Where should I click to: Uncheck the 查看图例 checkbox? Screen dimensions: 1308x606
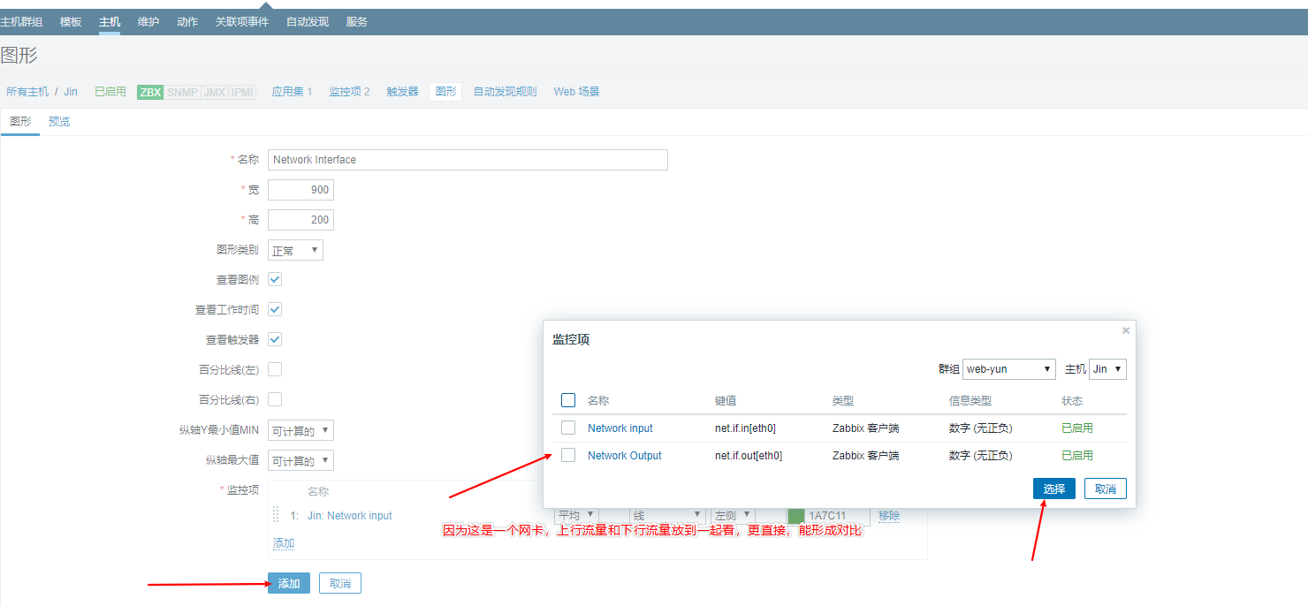(x=275, y=279)
